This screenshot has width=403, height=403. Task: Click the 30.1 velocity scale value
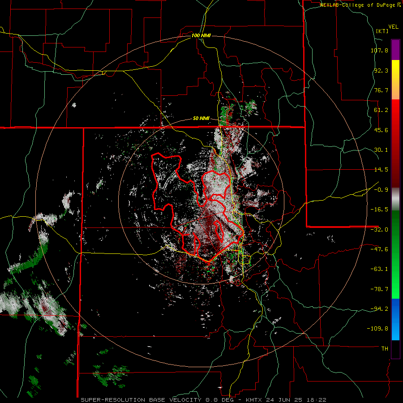click(381, 150)
